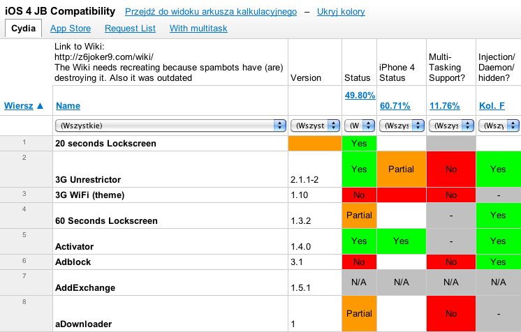Select the '20 seconds Lockscreen' name cell
521x332 pixels.
[x=170, y=144]
